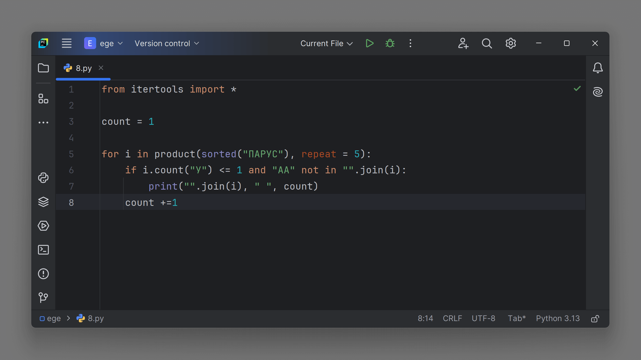Run the current file

tap(369, 43)
